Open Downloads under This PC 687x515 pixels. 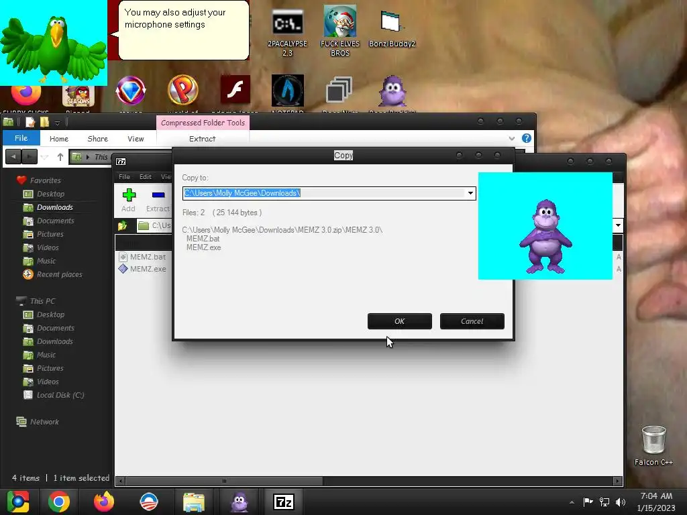48,341
